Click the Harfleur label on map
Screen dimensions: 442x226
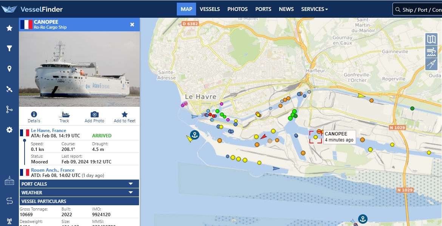point(316,71)
